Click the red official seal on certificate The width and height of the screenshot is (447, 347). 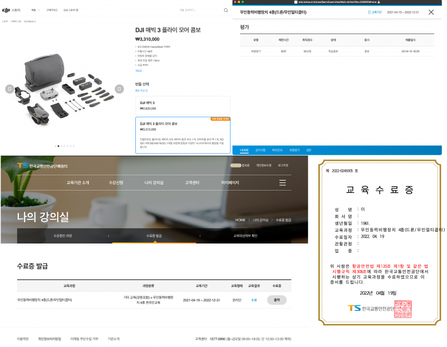[402, 309]
